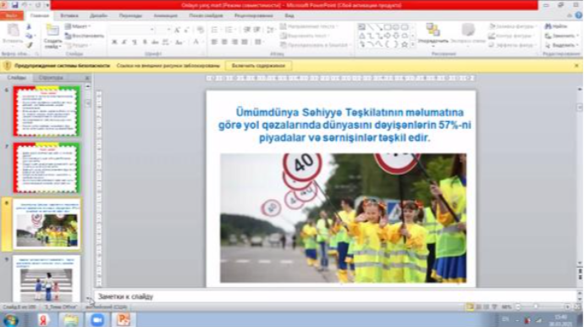The width and height of the screenshot is (584, 327).
Task: Open the Заменить replace menu
Action: tap(562, 36)
